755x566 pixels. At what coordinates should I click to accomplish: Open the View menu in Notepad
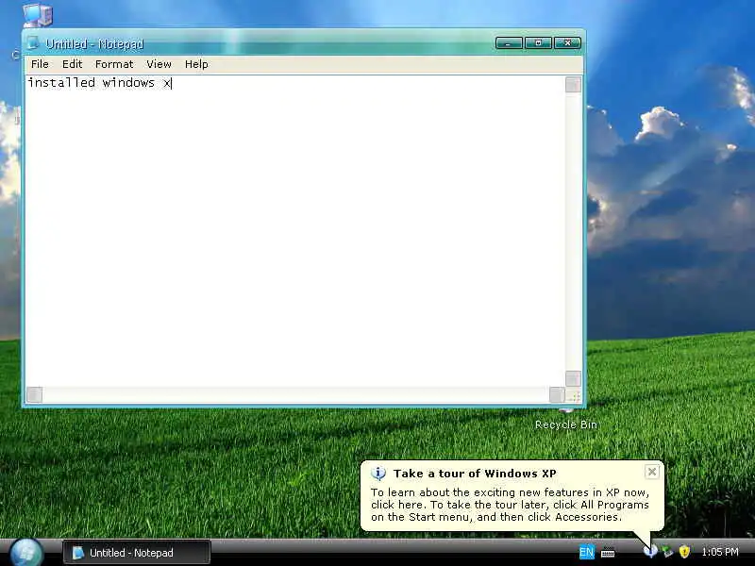(159, 64)
